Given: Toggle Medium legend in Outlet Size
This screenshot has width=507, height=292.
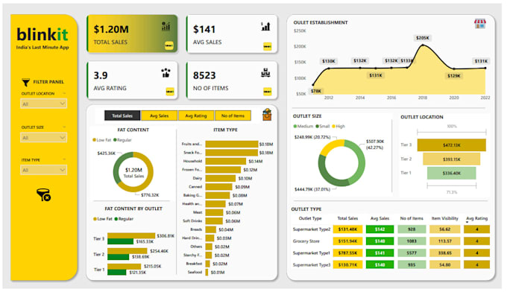Looking at the screenshot, I should (x=303, y=127).
